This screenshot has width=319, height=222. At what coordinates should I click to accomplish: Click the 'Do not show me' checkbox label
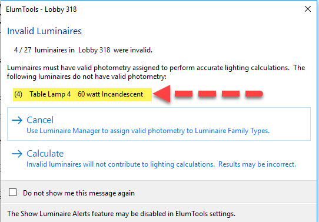click(79, 193)
